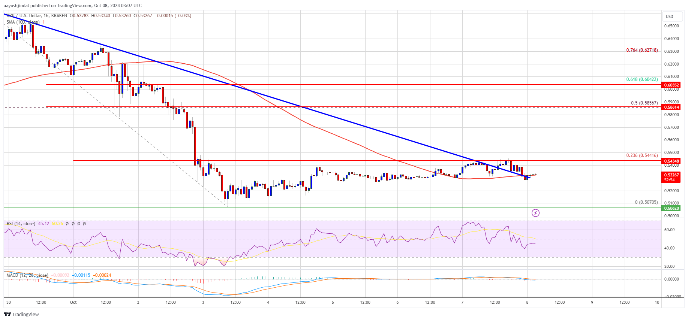The width and height of the screenshot is (688, 321).
Task: Click the red 0.54348 price label
Action: tap(671, 161)
